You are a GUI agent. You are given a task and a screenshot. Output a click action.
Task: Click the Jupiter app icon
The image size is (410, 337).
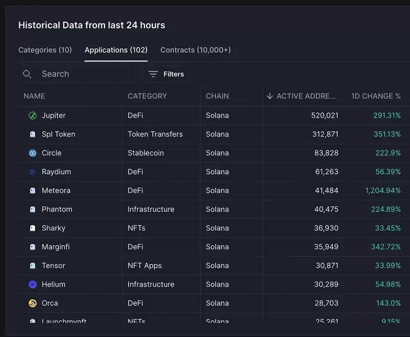click(x=33, y=115)
